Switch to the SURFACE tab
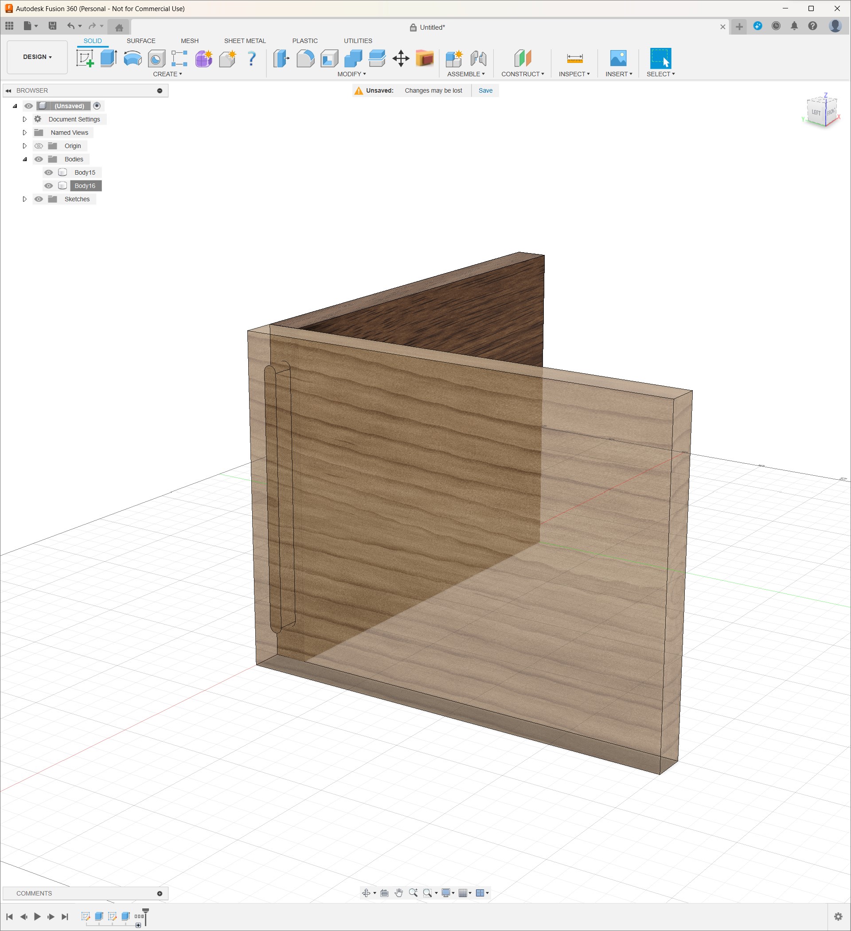This screenshot has width=851, height=931. point(141,41)
